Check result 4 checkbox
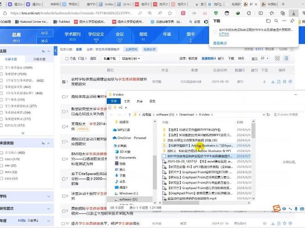The height and width of the screenshot is (228, 305). coord(64,127)
